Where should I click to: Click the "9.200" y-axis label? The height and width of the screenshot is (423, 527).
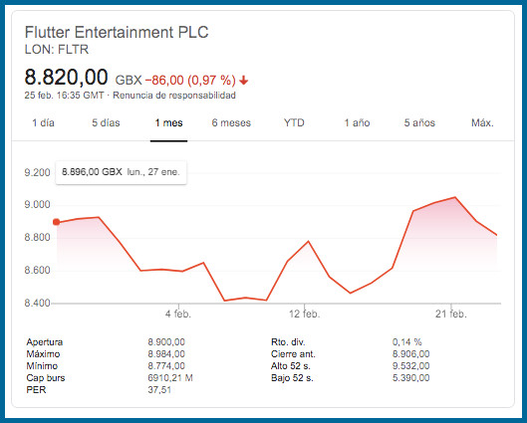[37, 172]
